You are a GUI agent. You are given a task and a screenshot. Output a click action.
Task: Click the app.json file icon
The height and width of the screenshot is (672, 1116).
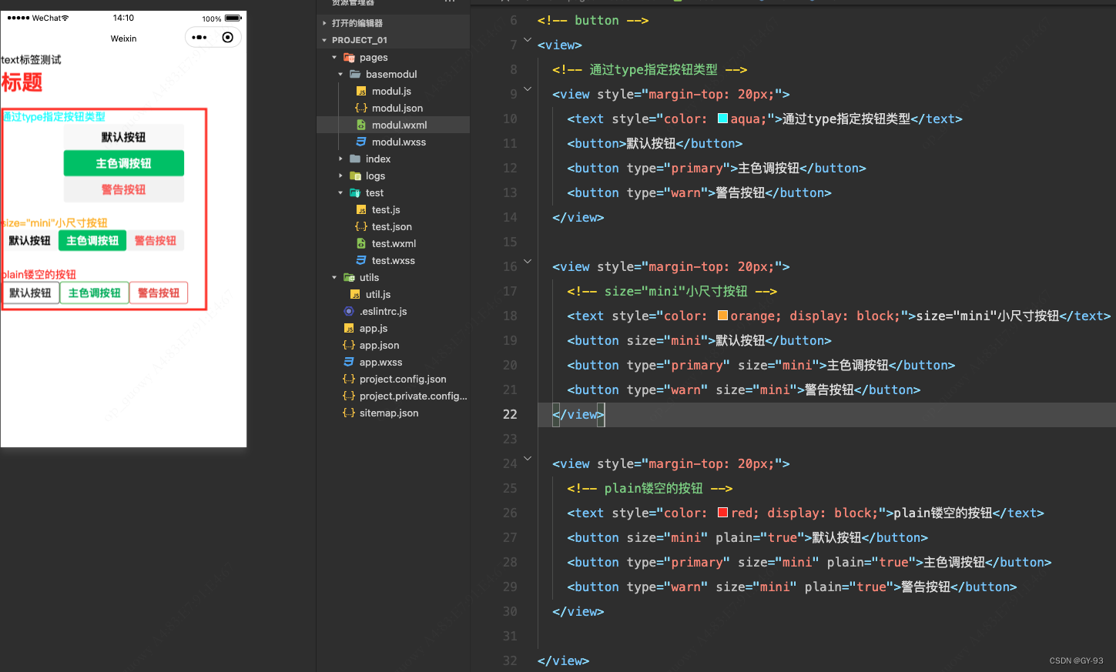click(349, 345)
